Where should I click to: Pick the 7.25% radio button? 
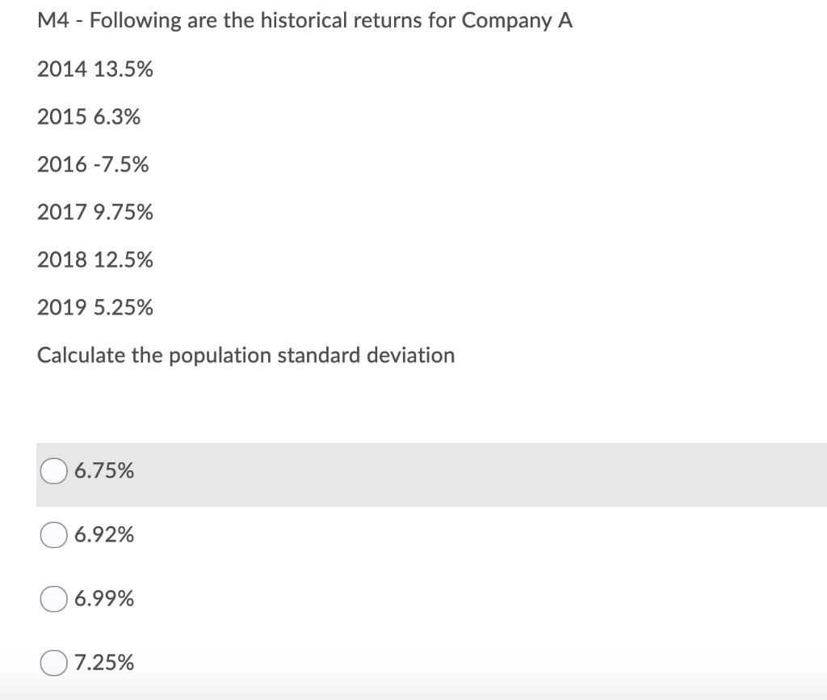click(x=55, y=664)
